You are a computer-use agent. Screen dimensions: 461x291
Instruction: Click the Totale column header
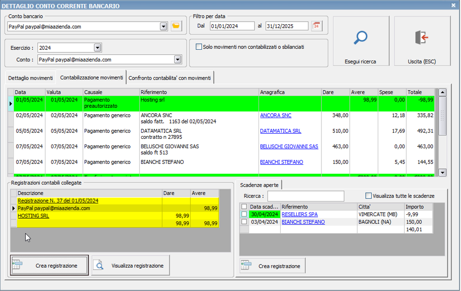tap(421, 92)
